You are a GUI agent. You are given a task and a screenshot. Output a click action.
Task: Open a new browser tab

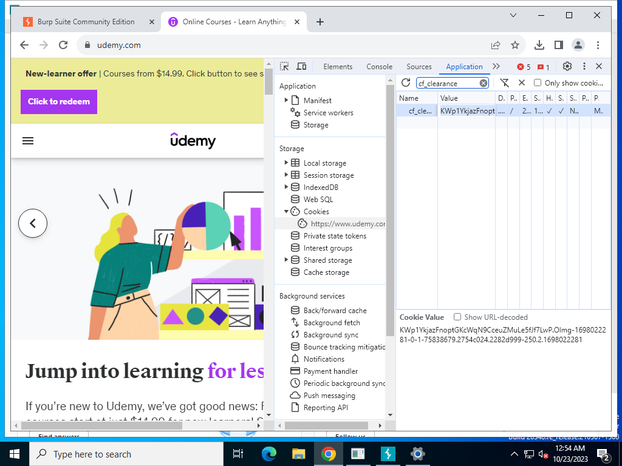(x=320, y=22)
